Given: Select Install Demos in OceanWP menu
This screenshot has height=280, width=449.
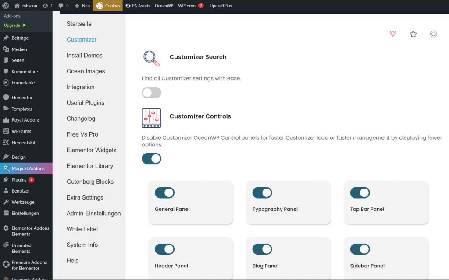Looking at the screenshot, I should pyautogui.click(x=84, y=56).
